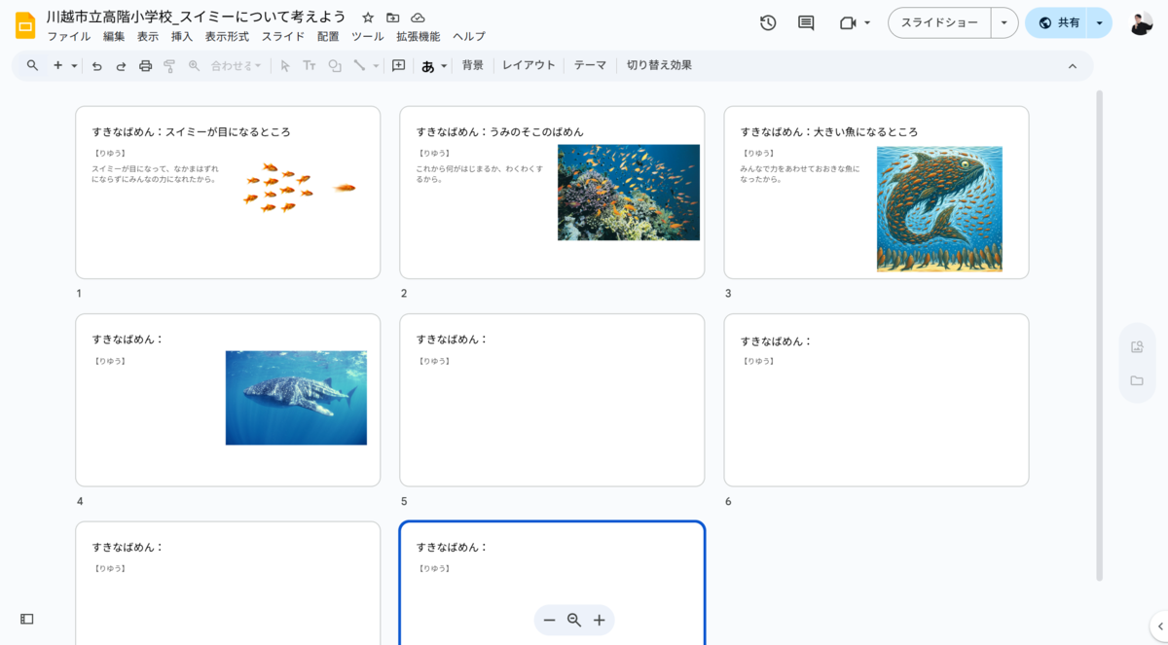Expand the side panel chevron

1158,626
